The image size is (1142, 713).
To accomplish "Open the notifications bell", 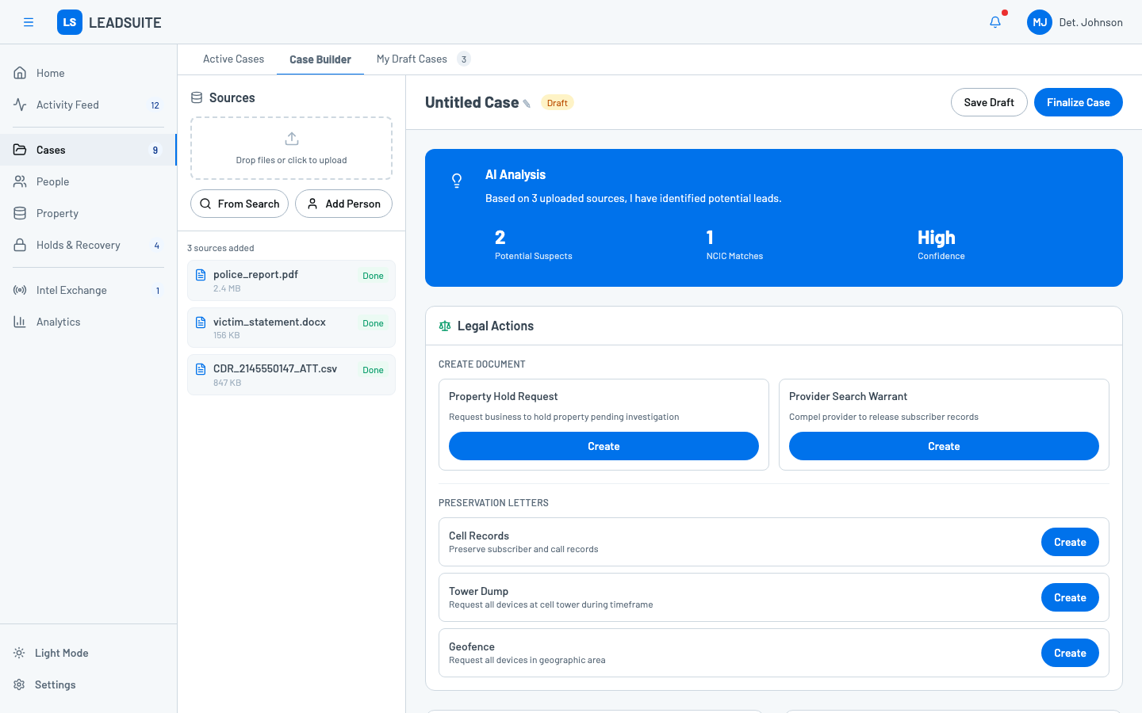I will point(994,21).
